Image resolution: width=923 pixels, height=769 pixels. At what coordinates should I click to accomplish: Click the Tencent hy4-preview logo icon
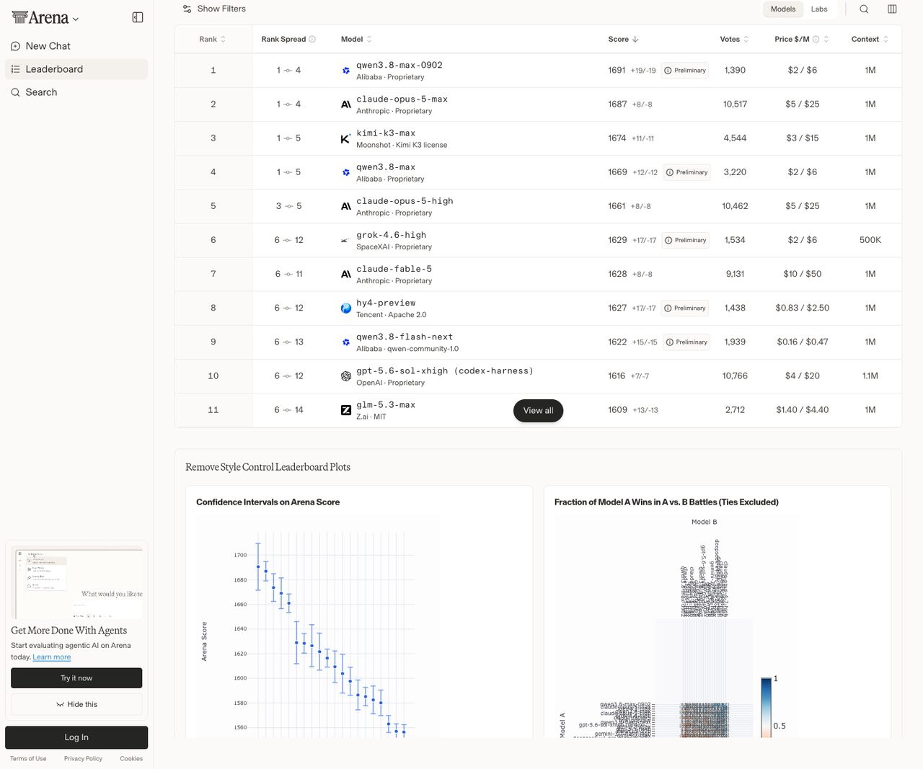click(x=346, y=308)
